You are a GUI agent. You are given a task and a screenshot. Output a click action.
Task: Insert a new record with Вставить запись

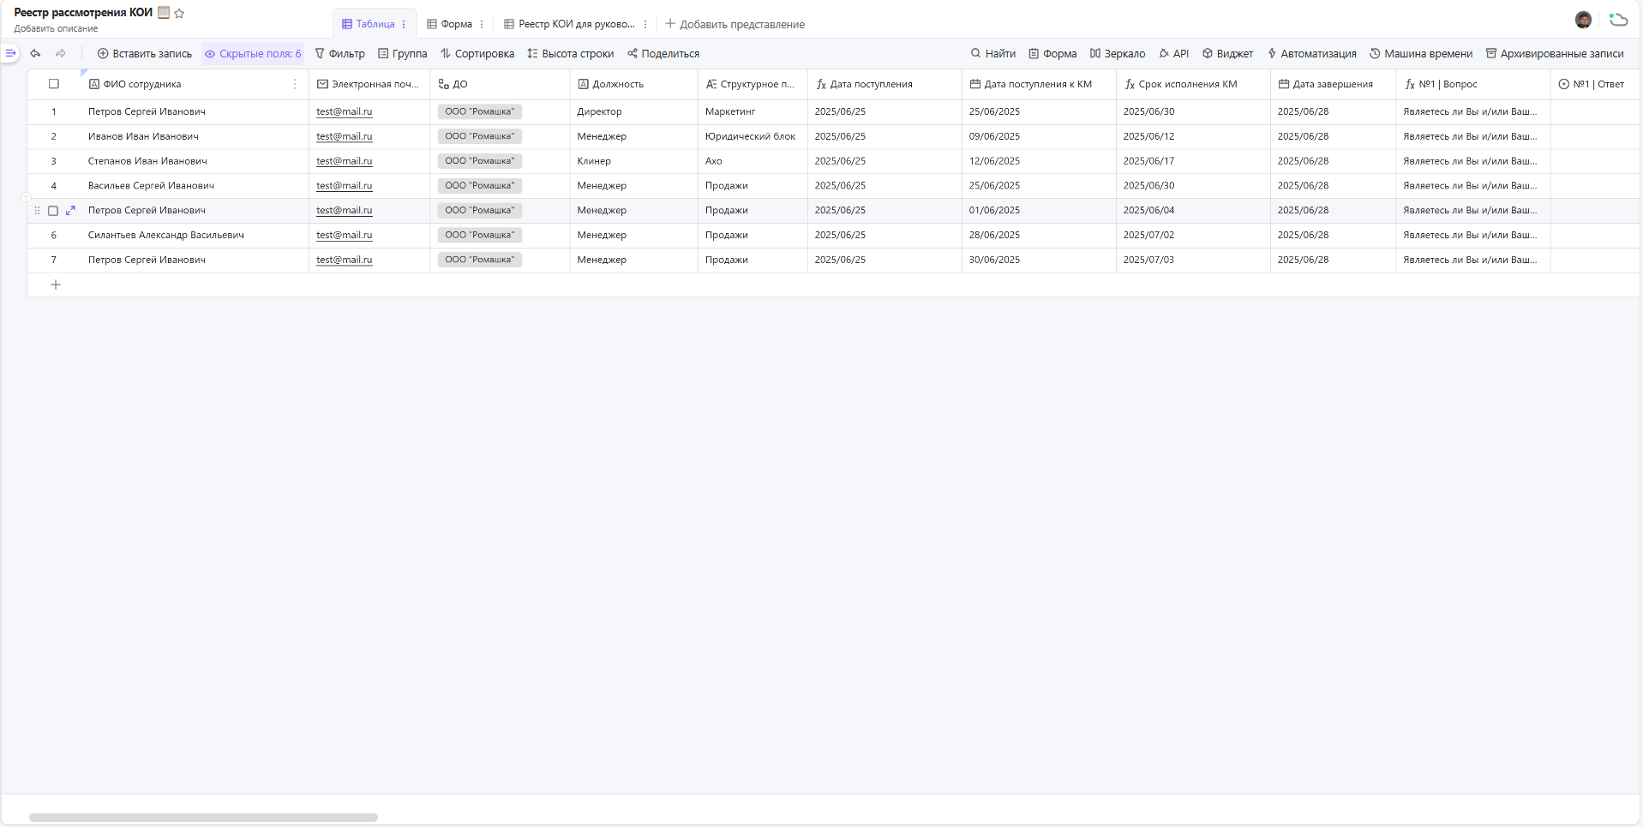coord(145,53)
